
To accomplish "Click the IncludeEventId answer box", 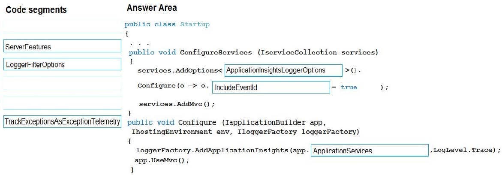I will [x=271, y=87].
